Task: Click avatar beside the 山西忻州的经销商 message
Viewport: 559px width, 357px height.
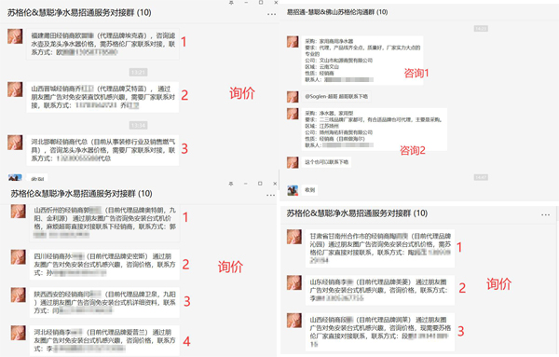Action: [18, 212]
